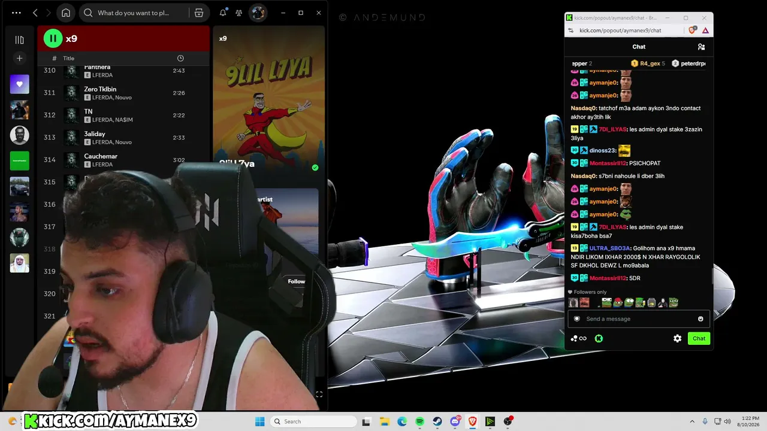
Task: Open the Kick points infinity icon
Action: pos(578,339)
